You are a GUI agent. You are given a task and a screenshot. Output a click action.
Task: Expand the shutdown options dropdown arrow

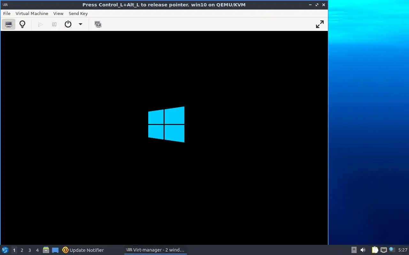[81, 24]
